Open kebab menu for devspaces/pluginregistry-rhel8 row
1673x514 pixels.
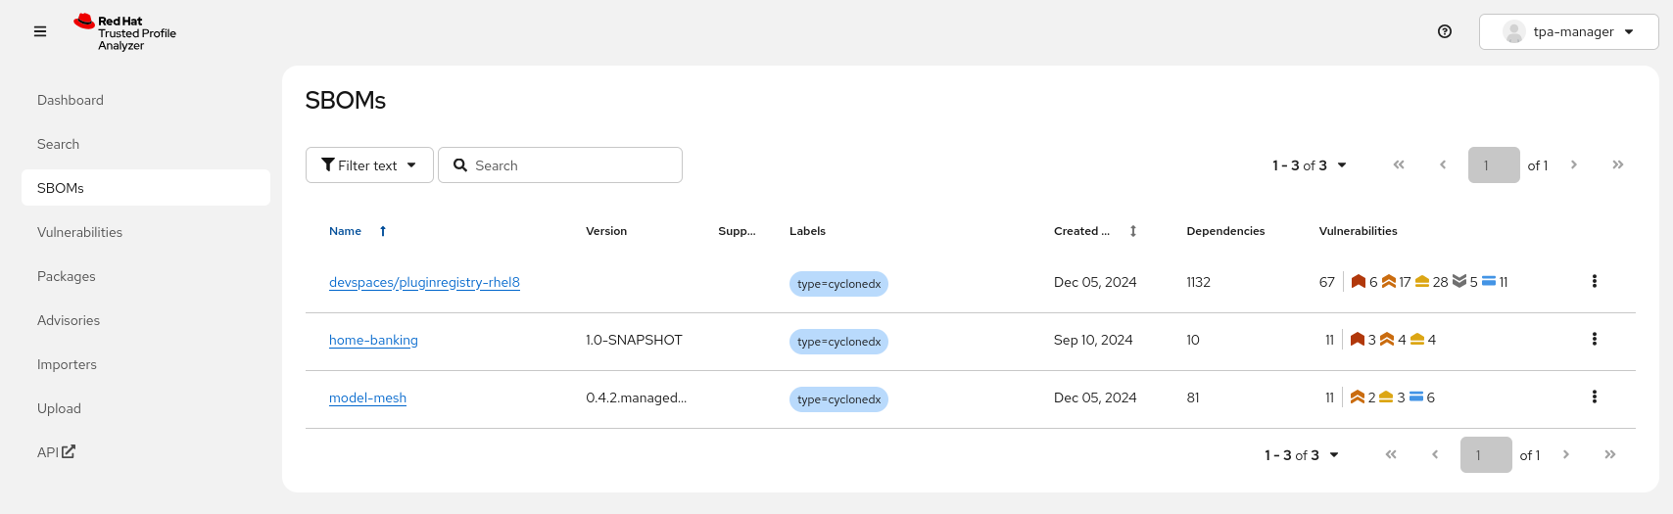1594,282
